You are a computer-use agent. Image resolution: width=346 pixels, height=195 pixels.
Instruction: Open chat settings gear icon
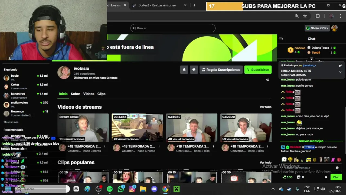[x=326, y=177]
